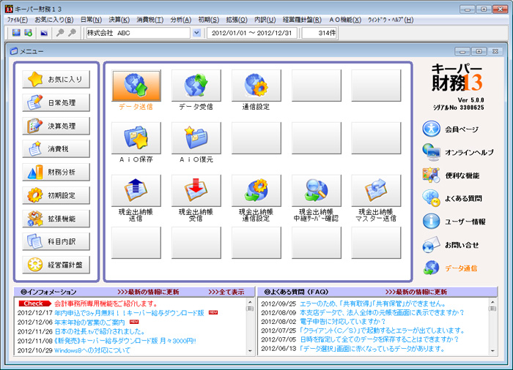
Task: Click Information panel scrollbar down arrow
Action: pyautogui.click(x=250, y=351)
